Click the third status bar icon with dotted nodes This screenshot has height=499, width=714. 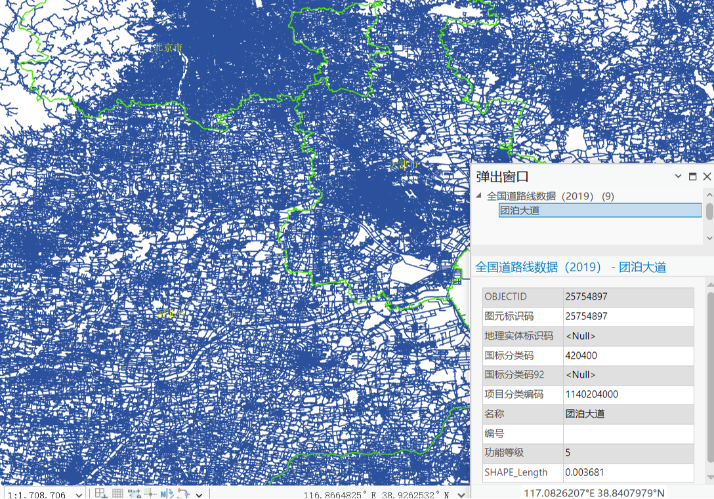point(135,493)
